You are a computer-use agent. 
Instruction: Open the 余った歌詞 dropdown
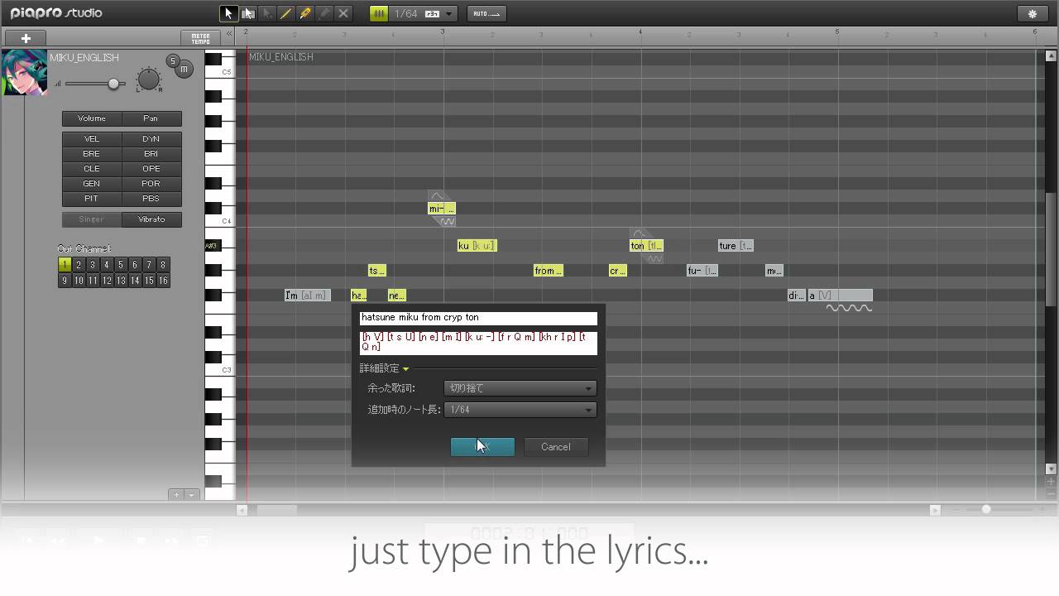tap(520, 388)
